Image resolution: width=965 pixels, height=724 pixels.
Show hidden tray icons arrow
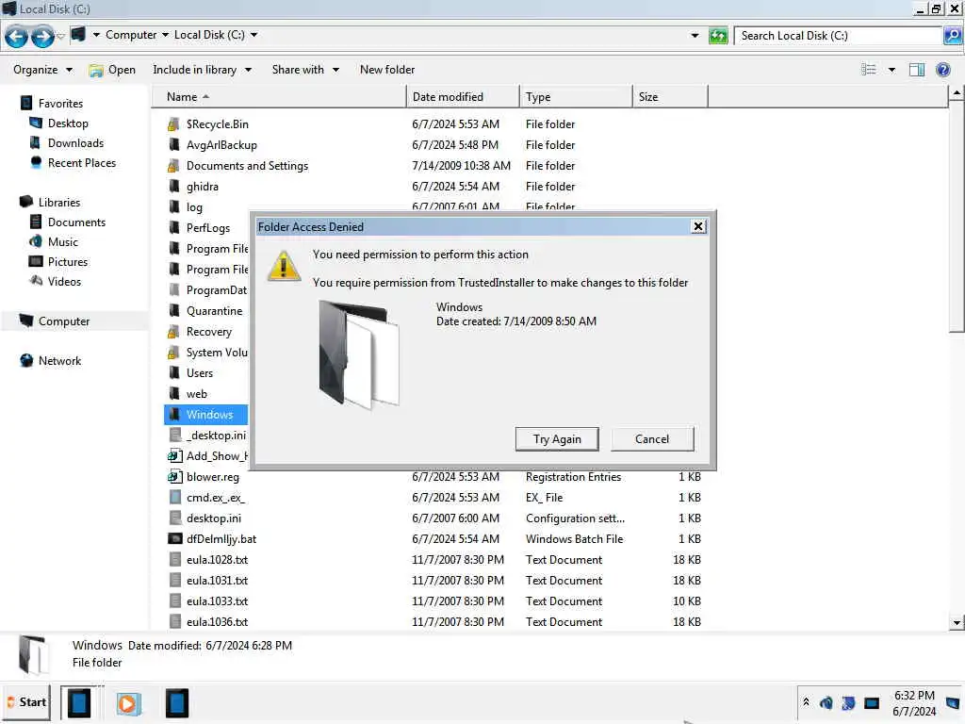pos(807,702)
